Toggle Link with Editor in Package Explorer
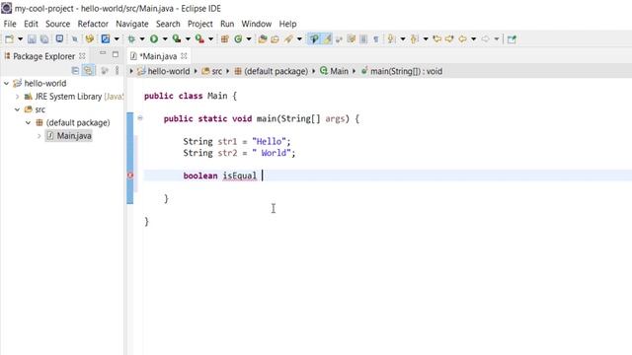 (88, 70)
